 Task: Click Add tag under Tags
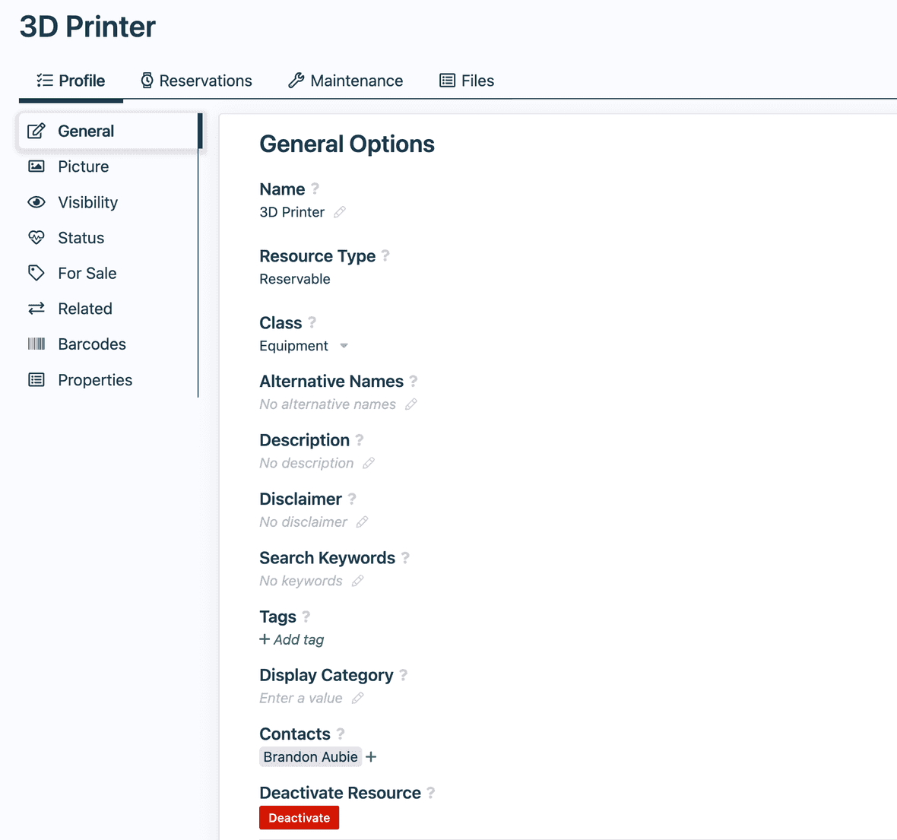click(x=291, y=639)
